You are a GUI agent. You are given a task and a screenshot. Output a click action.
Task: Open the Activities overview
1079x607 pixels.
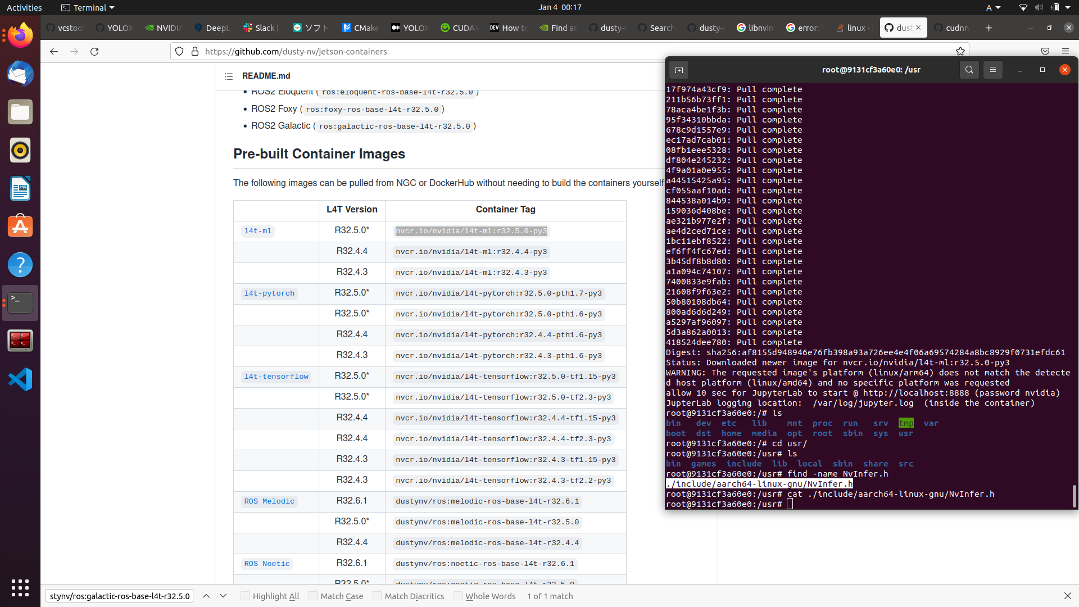point(24,7)
